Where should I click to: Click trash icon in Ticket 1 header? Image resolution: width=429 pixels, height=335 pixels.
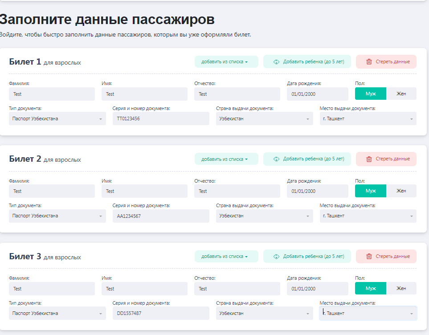(369, 62)
